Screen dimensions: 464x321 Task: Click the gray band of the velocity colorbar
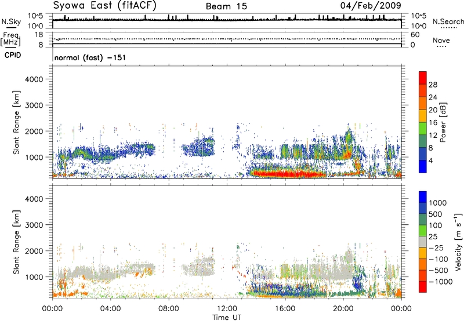click(x=423, y=242)
